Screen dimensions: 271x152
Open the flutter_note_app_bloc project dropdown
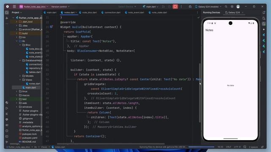[34, 7]
